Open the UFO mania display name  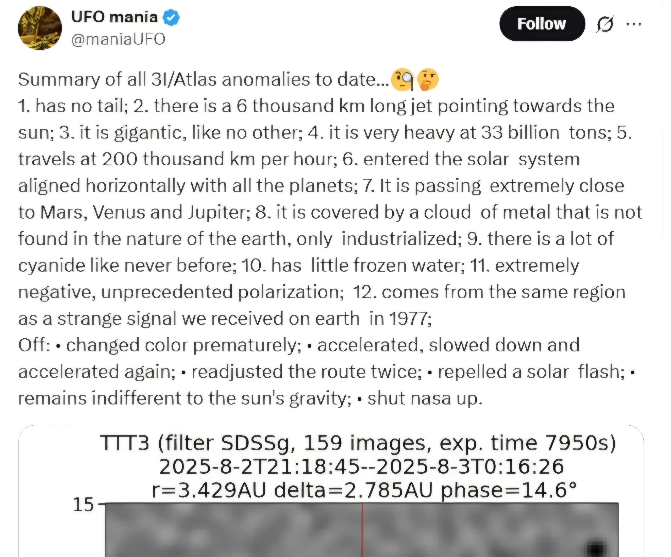pyautogui.click(x=114, y=17)
